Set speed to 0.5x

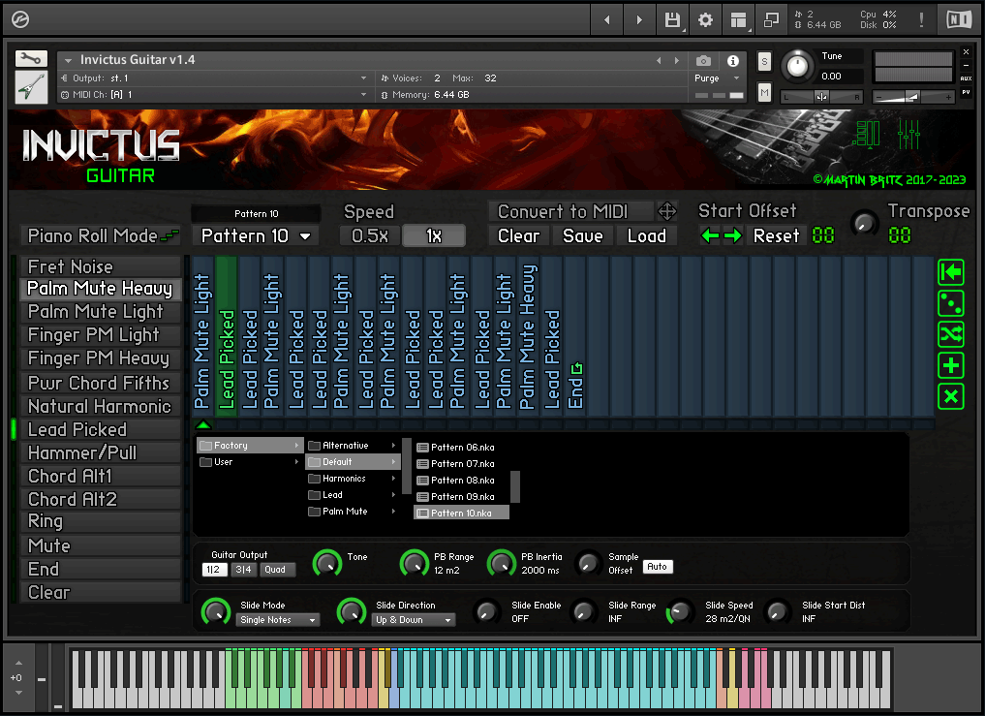[x=370, y=235]
